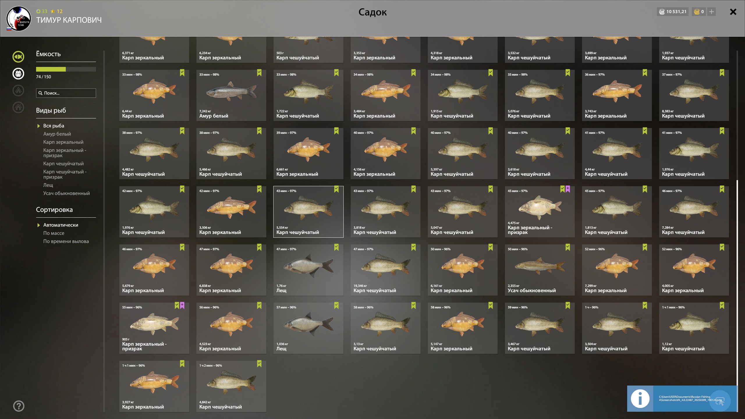Sort fish По массе
The width and height of the screenshot is (745, 419).
click(x=54, y=233)
